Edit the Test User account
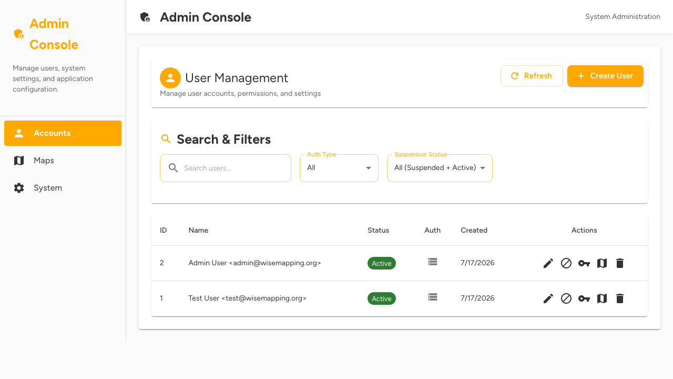The image size is (673, 379). (548, 298)
